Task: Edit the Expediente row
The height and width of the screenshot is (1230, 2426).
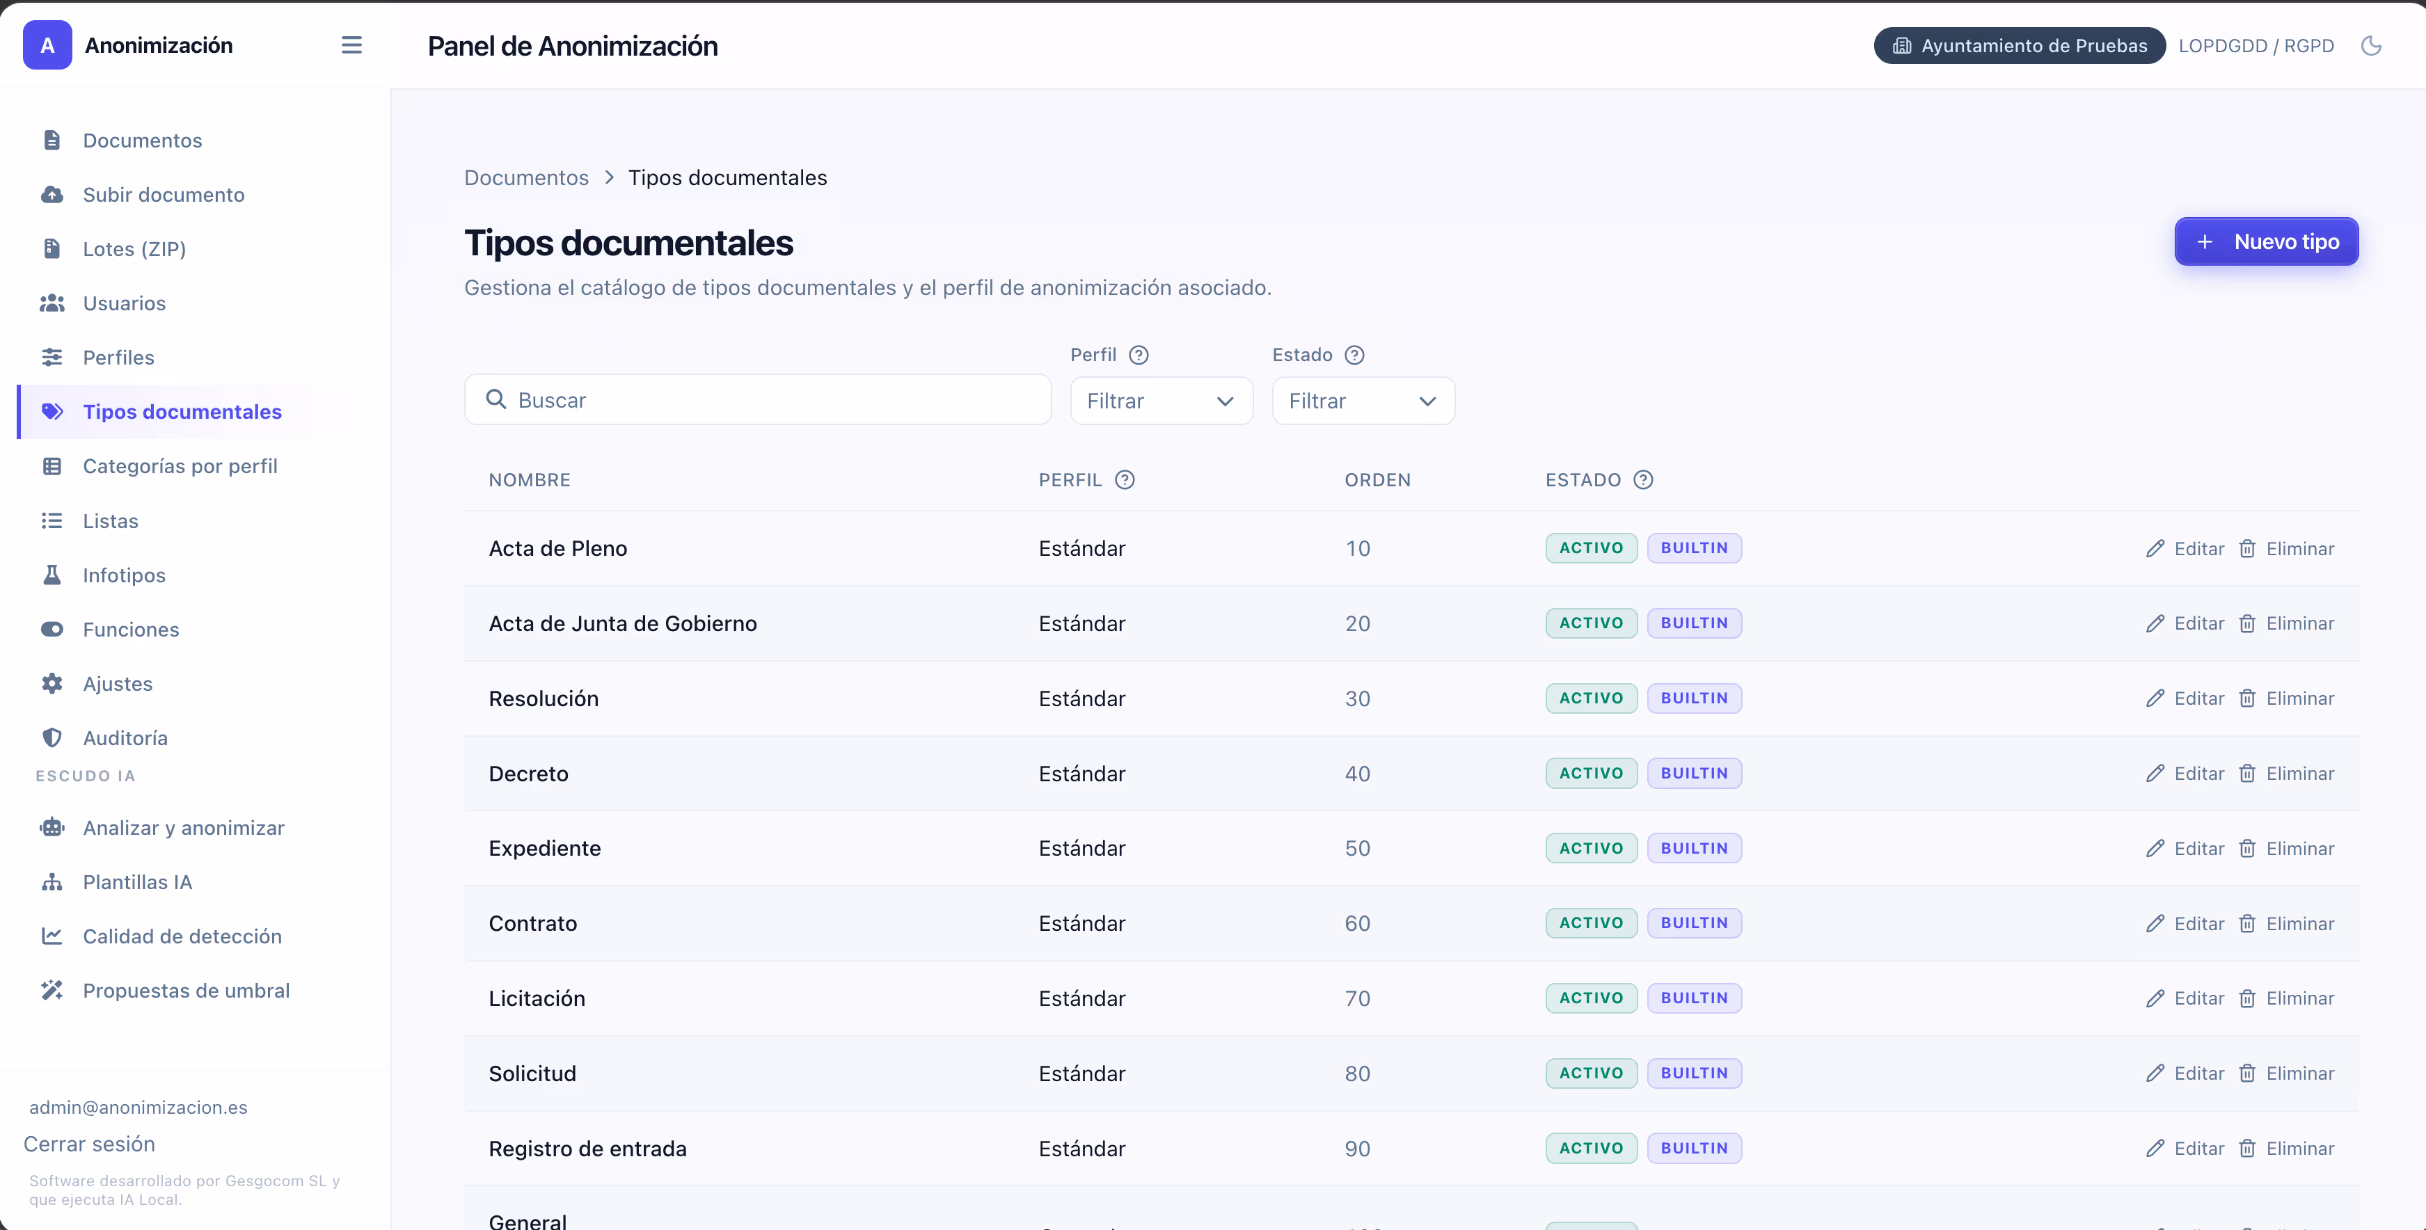Action: point(2185,849)
